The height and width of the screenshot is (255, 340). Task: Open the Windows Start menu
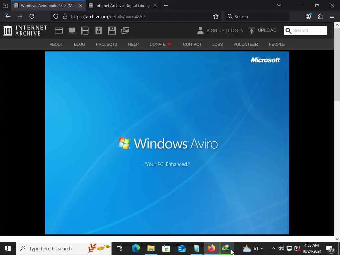(x=8, y=248)
